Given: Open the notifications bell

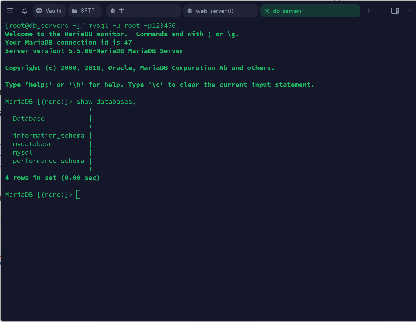Looking at the screenshot, I should pyautogui.click(x=25, y=11).
